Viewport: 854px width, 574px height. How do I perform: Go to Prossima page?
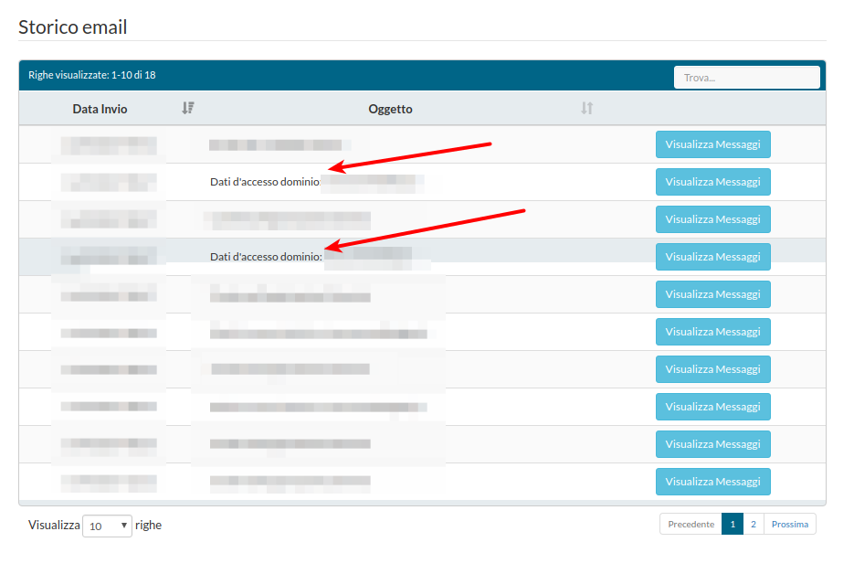pos(790,524)
